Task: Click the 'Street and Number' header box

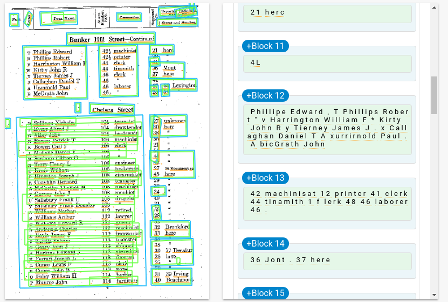Action: click(x=178, y=23)
